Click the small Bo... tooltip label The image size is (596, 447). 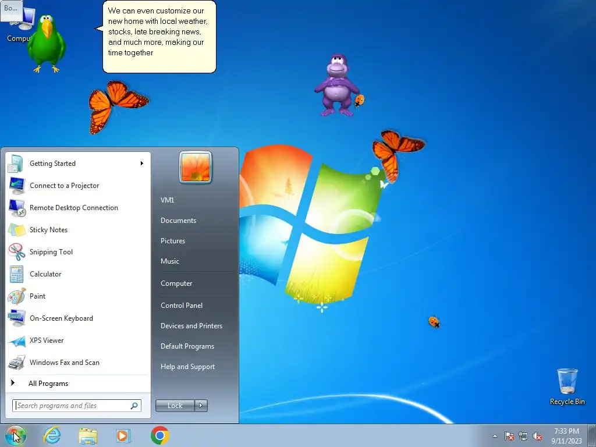(x=12, y=10)
